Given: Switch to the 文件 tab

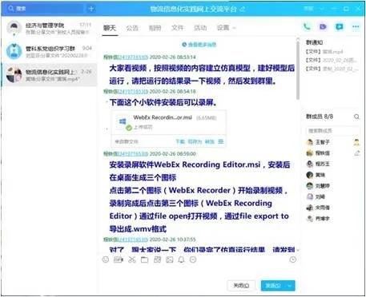Looking at the screenshot, I should (178, 28).
